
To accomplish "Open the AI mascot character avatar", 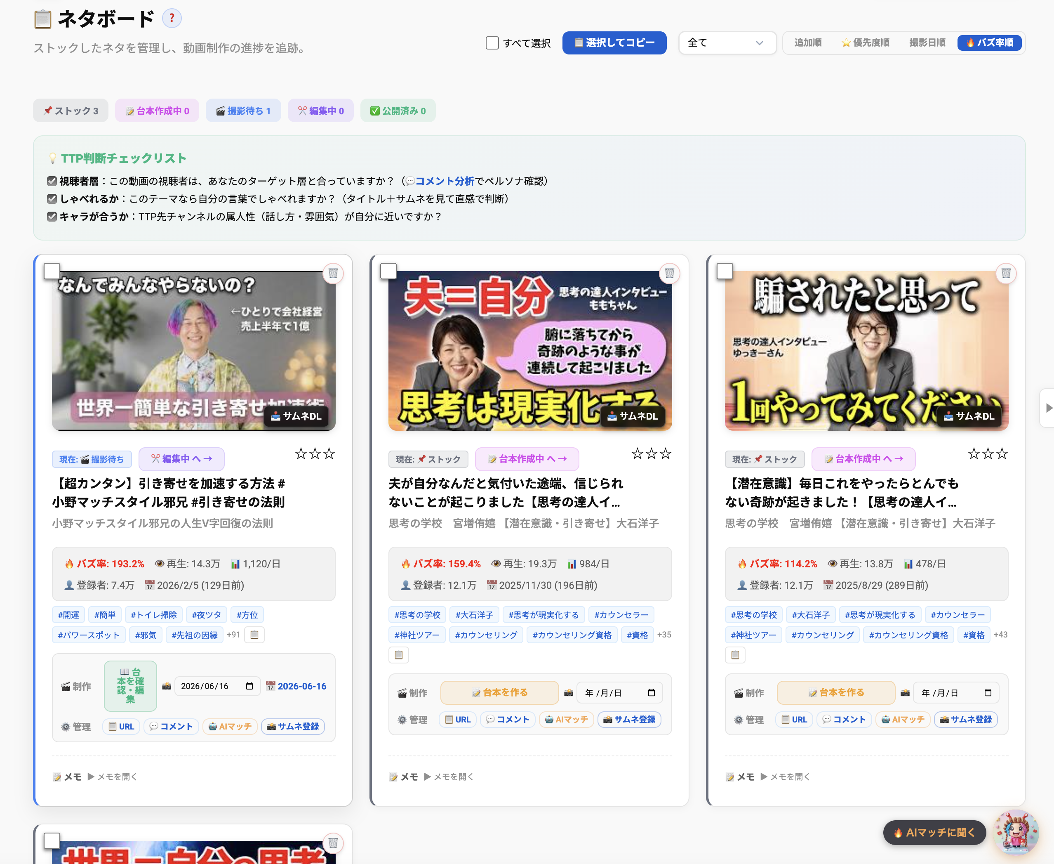I will tap(1016, 832).
